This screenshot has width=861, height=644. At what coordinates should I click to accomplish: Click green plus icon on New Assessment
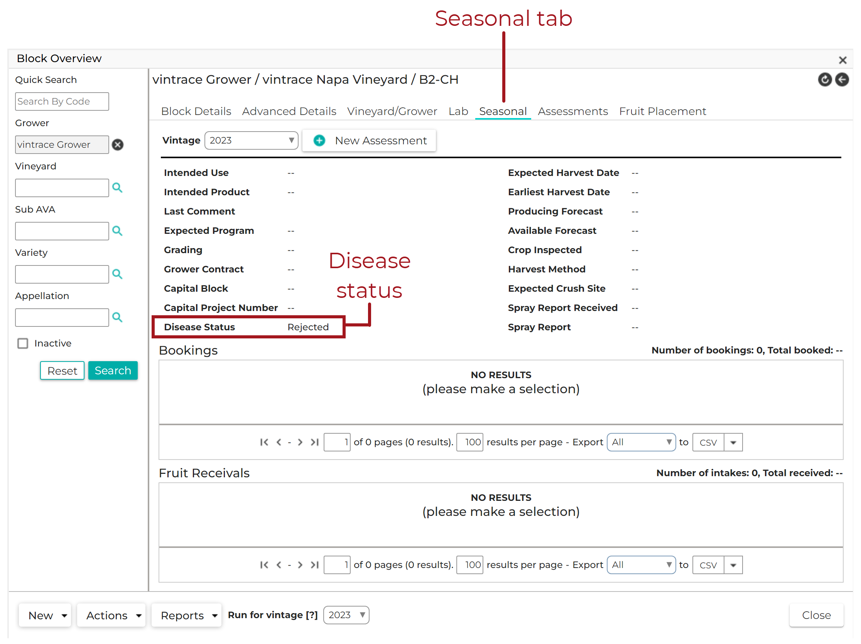(319, 140)
